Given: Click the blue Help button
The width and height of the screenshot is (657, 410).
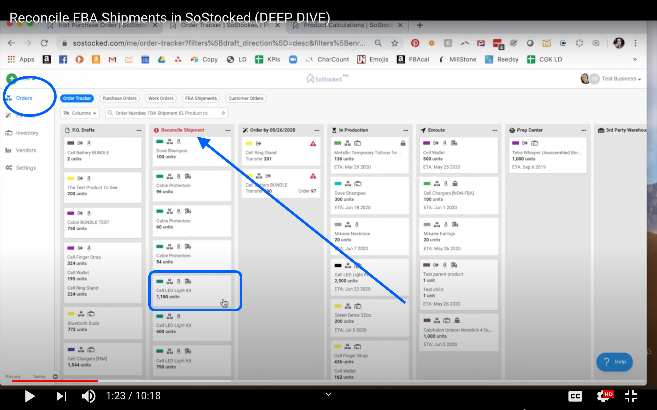Looking at the screenshot, I should pos(614,362).
